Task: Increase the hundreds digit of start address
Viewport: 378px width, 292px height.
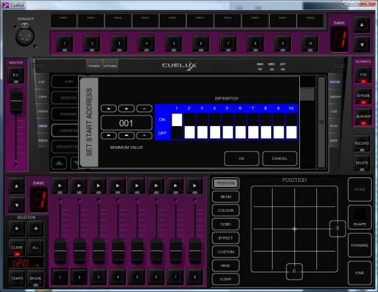Action: tap(109, 109)
